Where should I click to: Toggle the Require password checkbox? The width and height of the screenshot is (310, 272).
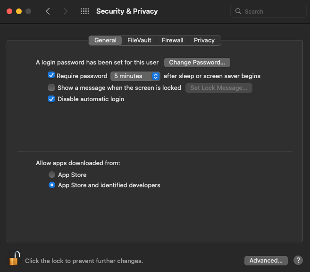click(51, 75)
